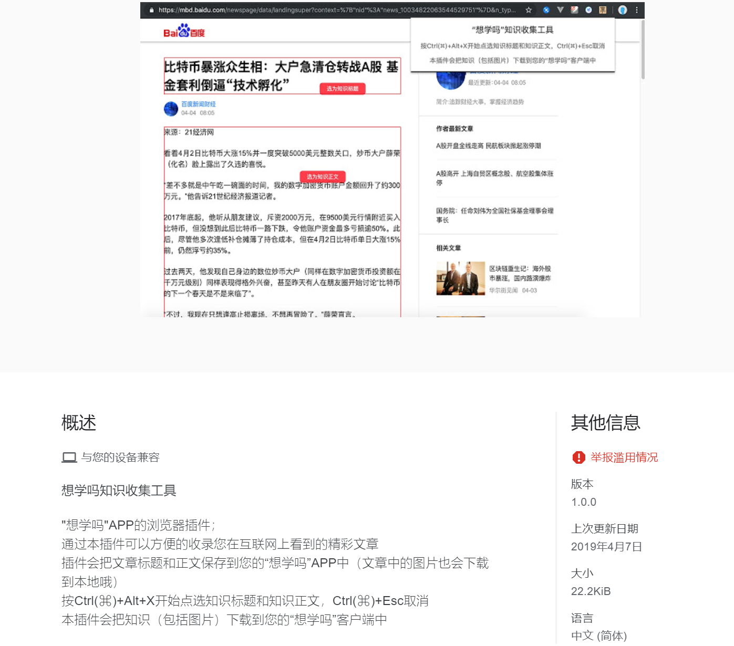The width and height of the screenshot is (734, 646).
Task: Click the 选为知识正文 red button
Action: tap(323, 176)
